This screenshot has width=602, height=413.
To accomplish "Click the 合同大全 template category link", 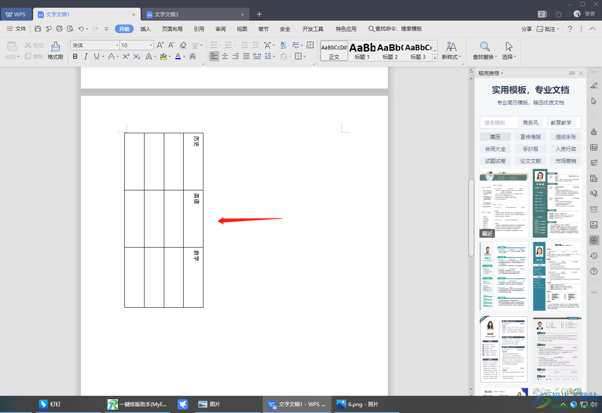I will (495, 149).
